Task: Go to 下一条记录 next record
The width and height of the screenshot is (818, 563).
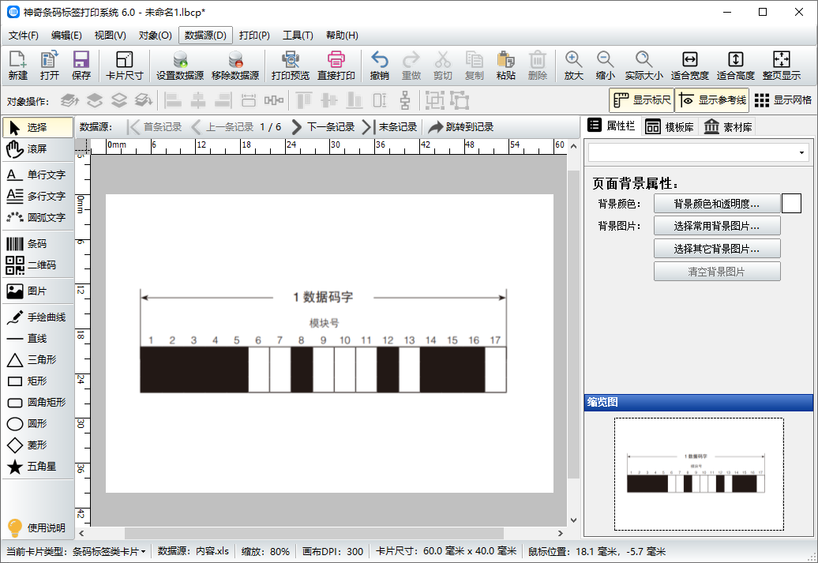Action: 323,127
